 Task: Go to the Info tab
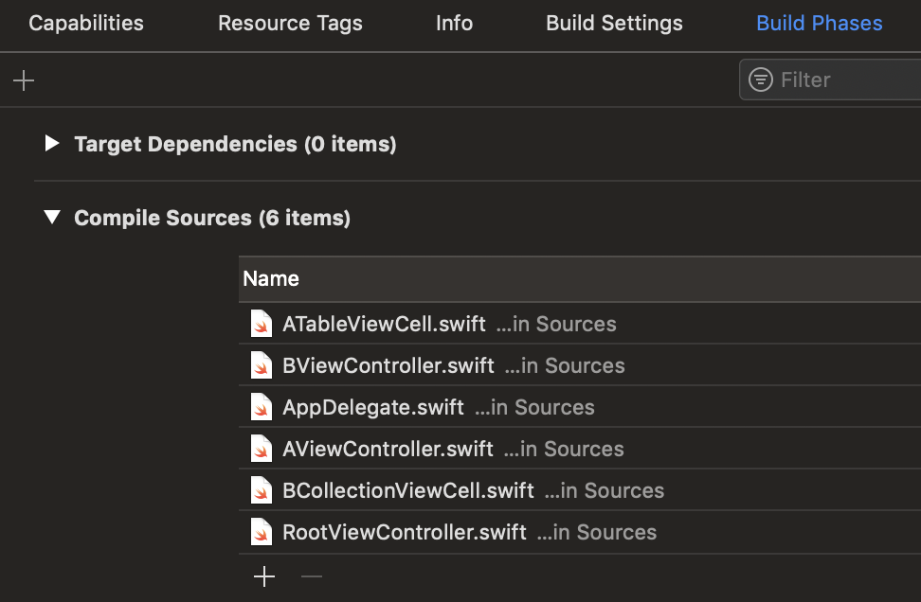[454, 24]
